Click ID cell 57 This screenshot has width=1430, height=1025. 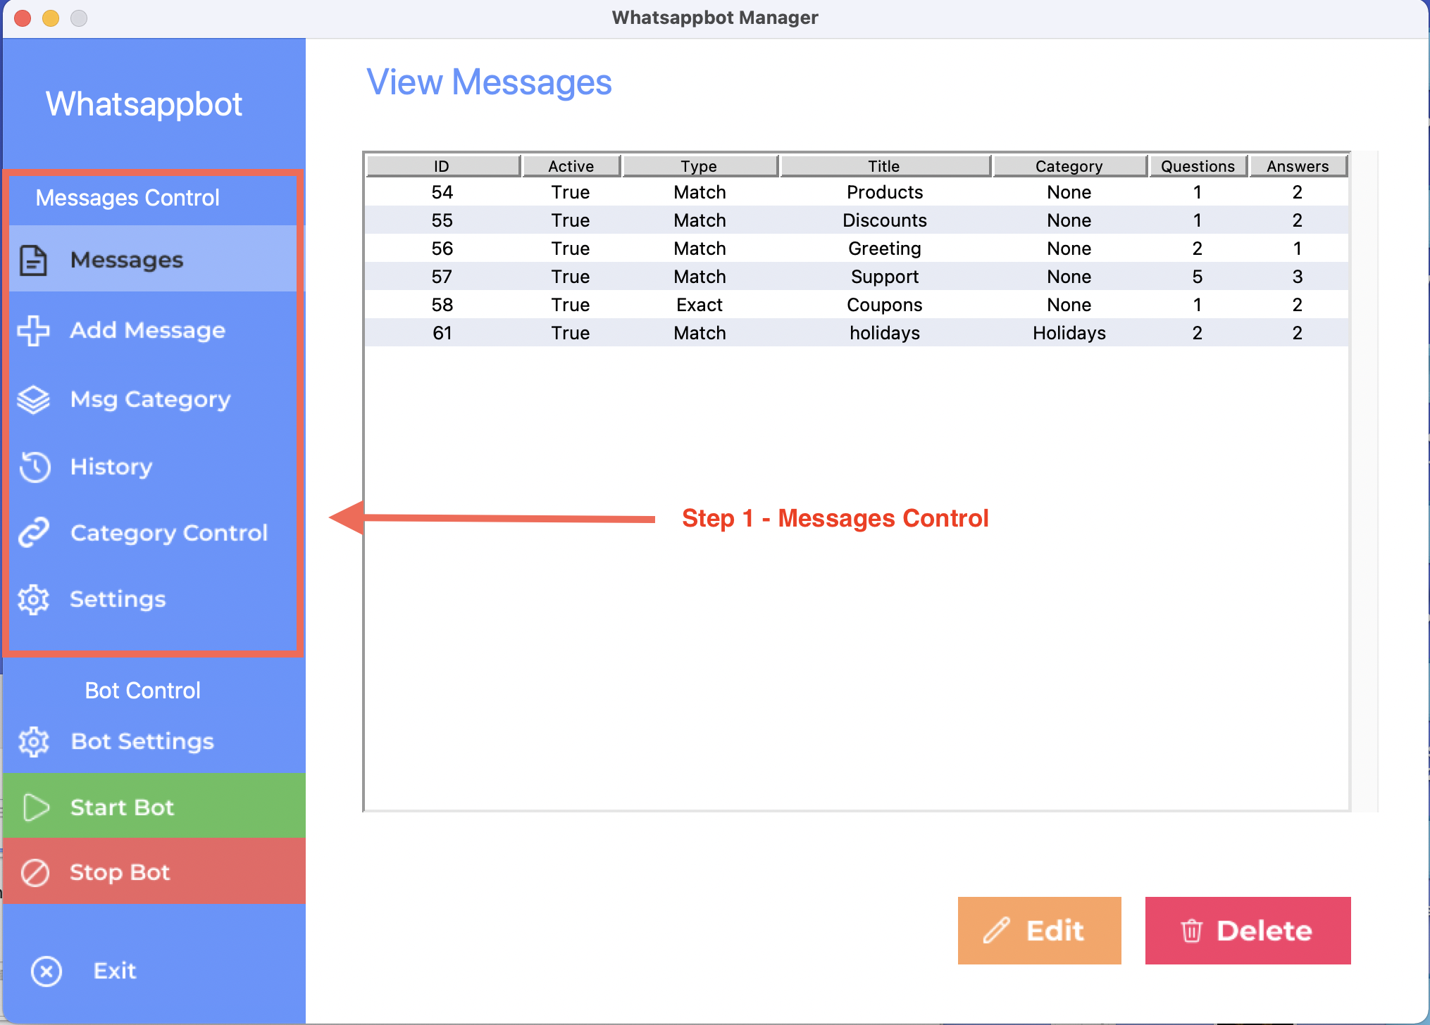[442, 277]
